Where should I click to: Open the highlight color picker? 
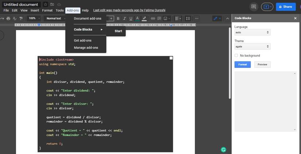(144, 19)
